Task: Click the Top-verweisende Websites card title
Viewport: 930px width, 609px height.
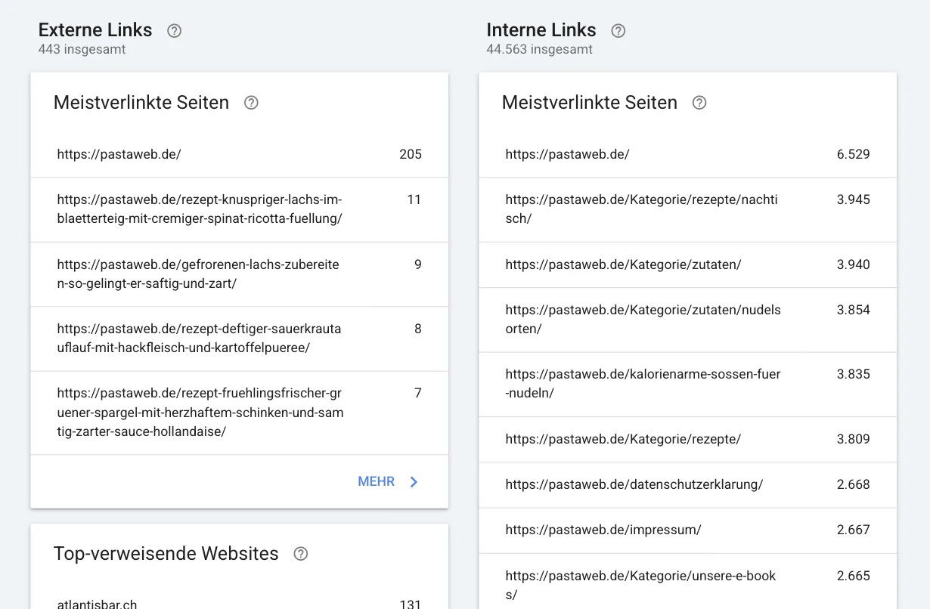Action: [166, 554]
